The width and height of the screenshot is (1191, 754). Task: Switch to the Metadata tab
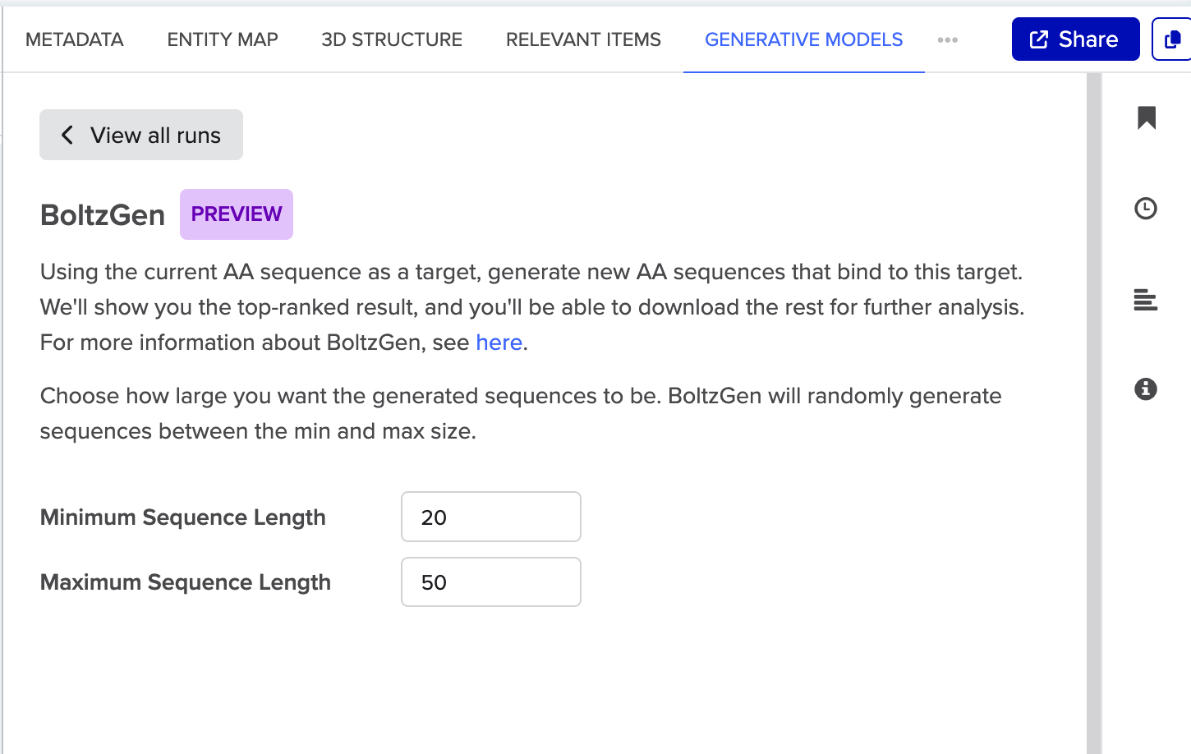(x=75, y=39)
